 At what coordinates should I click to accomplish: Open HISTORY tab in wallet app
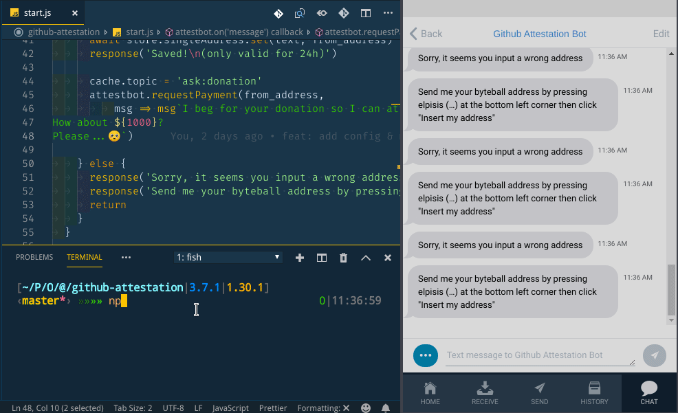(594, 392)
